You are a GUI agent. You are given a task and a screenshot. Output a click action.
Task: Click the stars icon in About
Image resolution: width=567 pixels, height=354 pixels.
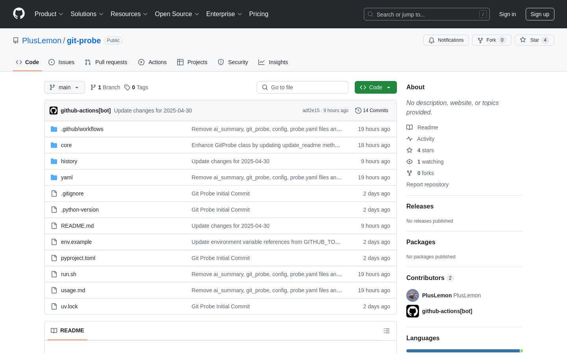tap(409, 150)
